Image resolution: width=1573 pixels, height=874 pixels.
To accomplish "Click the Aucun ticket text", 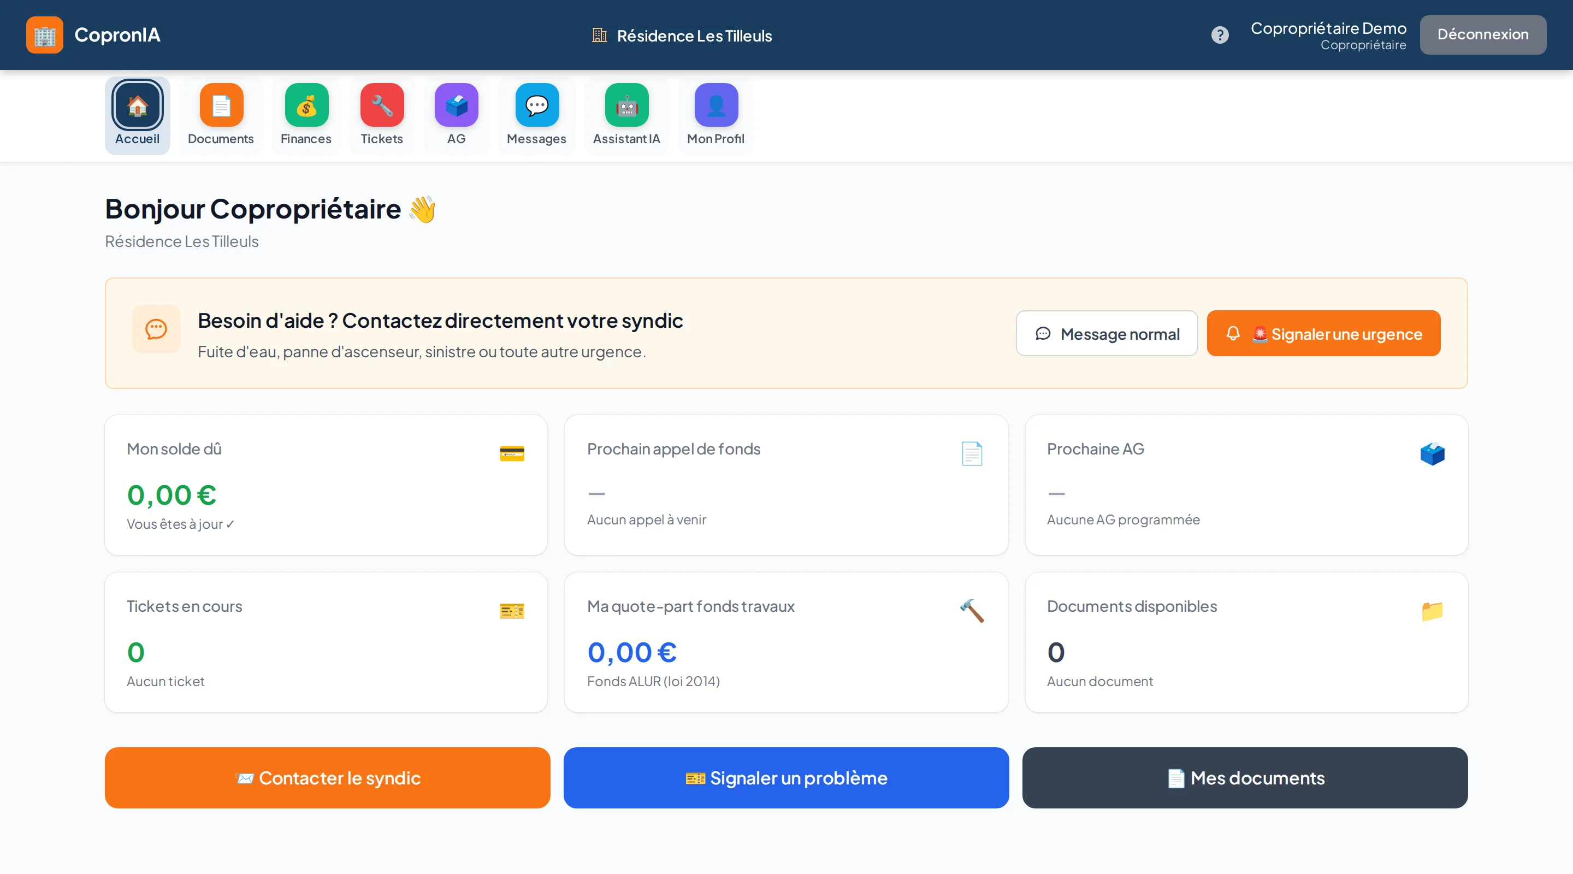I will (165, 682).
